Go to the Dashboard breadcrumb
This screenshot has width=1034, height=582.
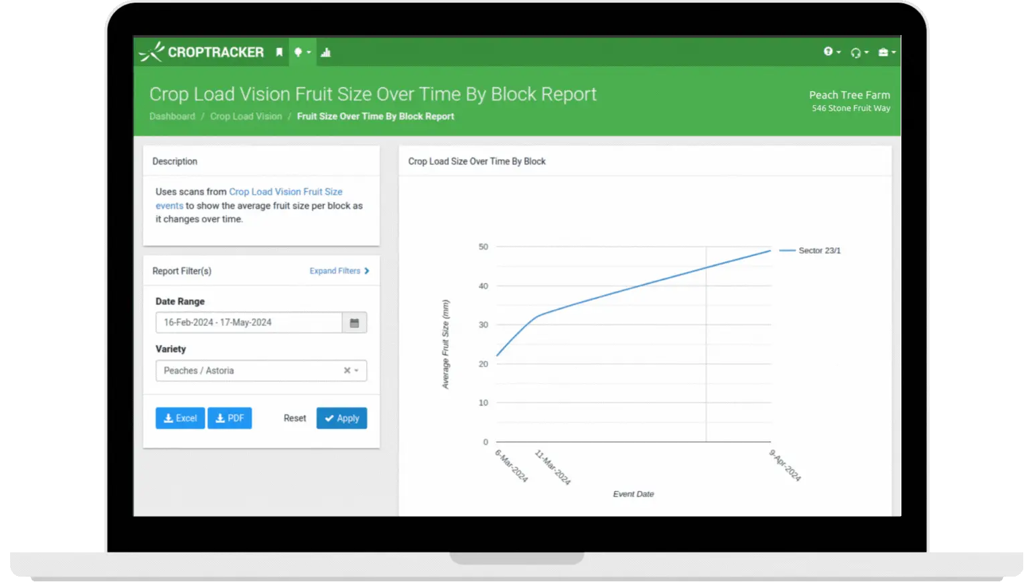click(x=172, y=117)
